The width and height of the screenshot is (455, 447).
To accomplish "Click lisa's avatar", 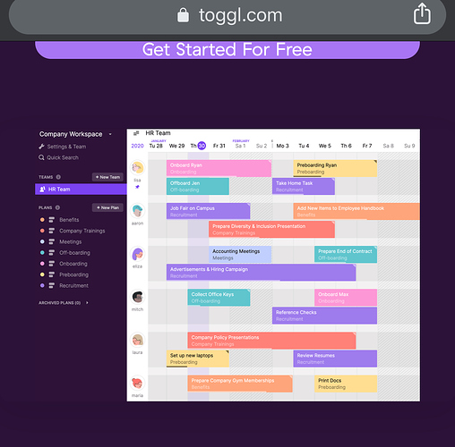I will click(x=137, y=168).
